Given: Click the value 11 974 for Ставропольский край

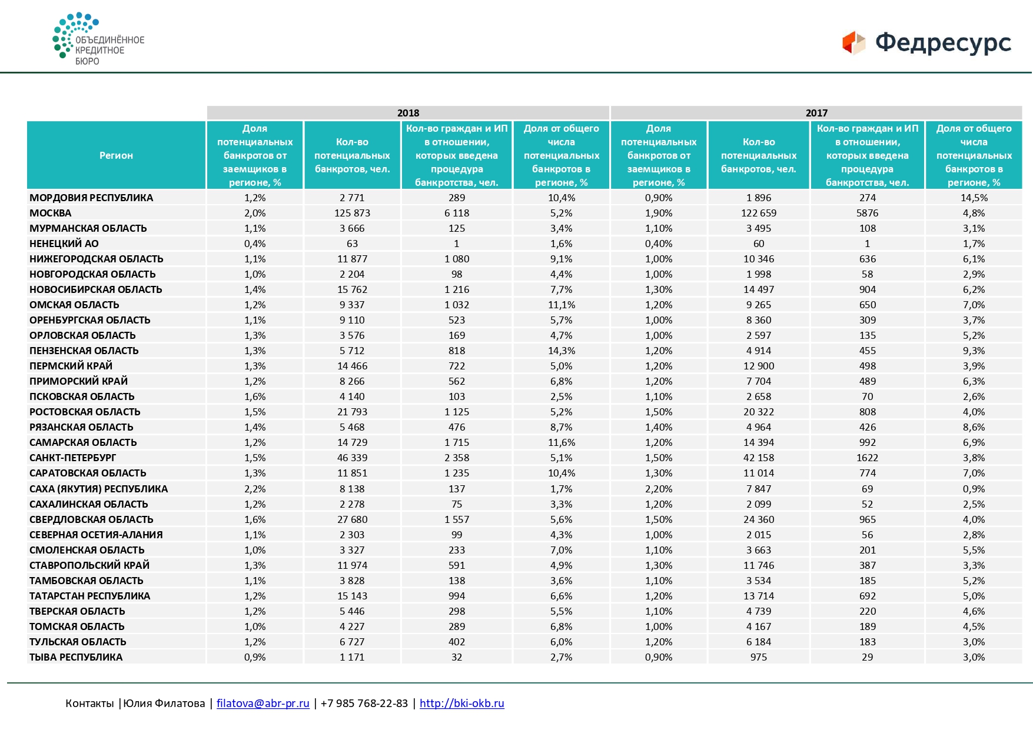Looking at the screenshot, I should coord(352,565).
